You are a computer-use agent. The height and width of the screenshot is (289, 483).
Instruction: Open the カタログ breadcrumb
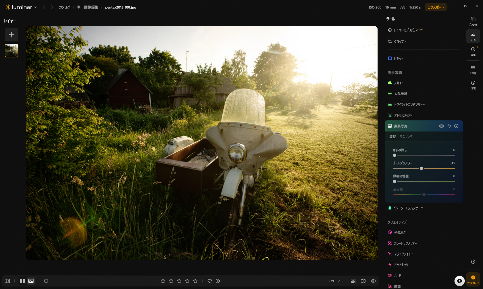[x=64, y=7]
